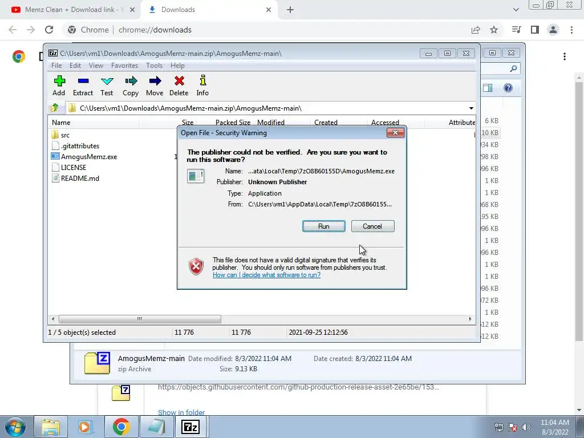
Task: Click Run in the Security Warning dialog
Action: tap(324, 226)
